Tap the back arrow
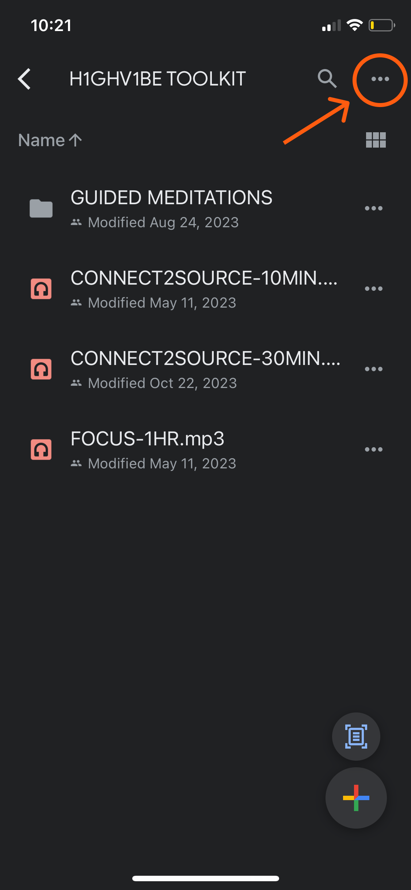Image resolution: width=411 pixels, height=890 pixels. [x=24, y=79]
